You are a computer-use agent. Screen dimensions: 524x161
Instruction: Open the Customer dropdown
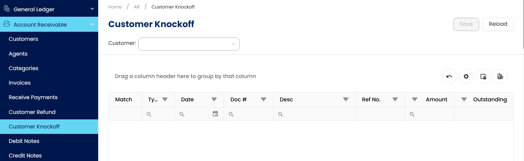tap(189, 44)
